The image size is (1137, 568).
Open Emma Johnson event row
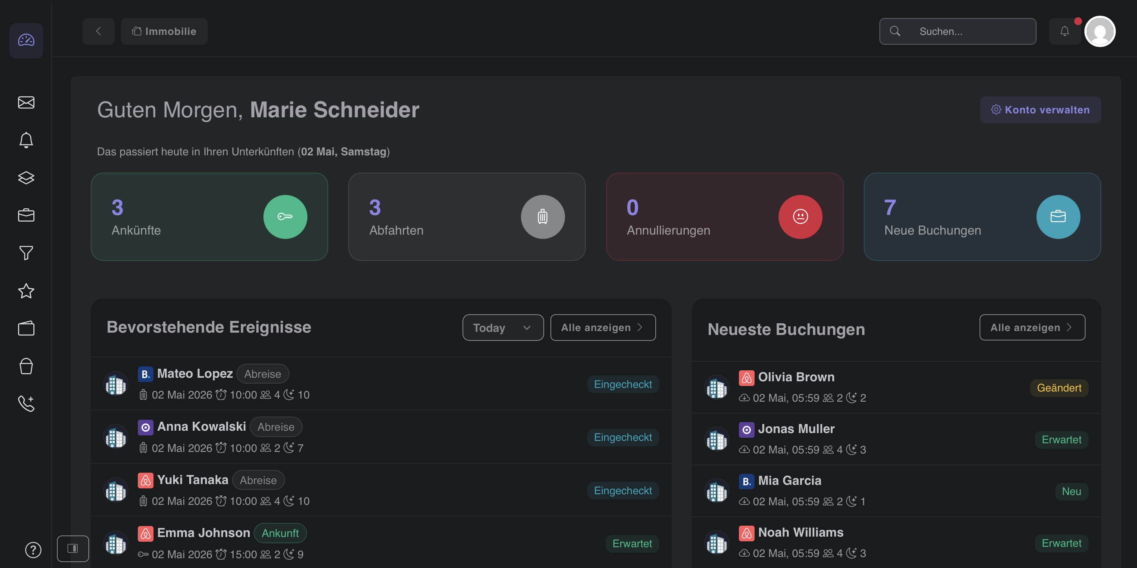coord(381,543)
